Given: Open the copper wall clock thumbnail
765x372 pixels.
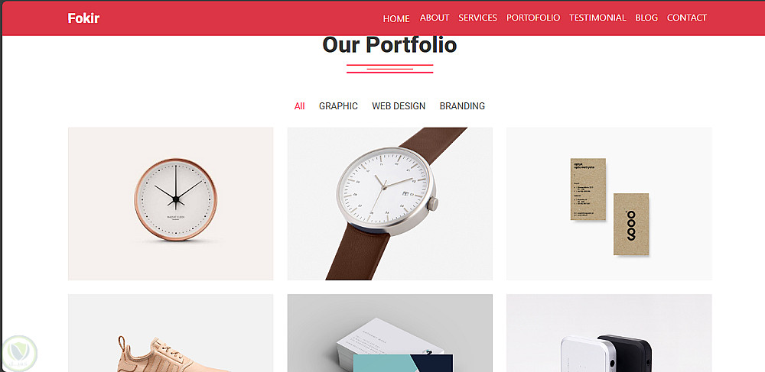Looking at the screenshot, I should click(171, 203).
